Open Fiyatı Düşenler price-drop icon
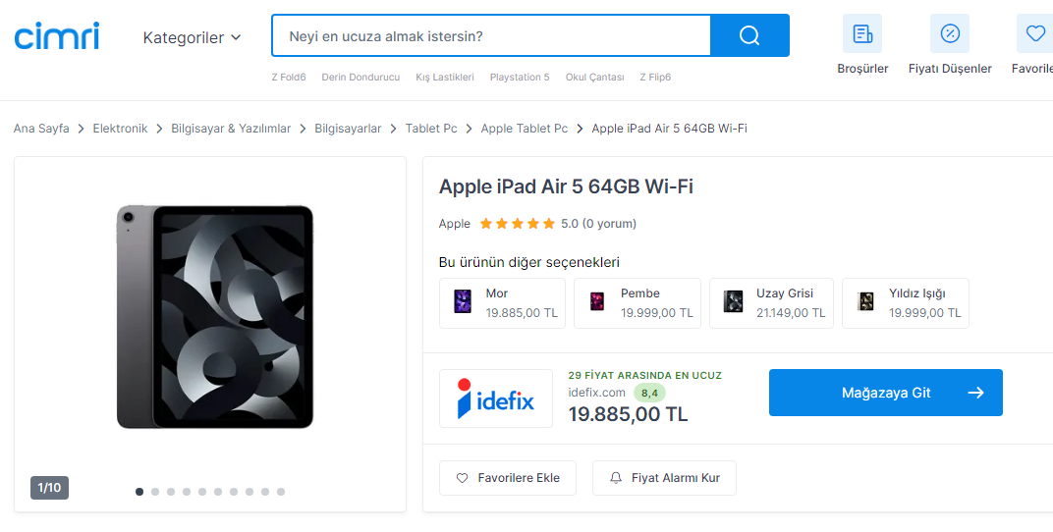This screenshot has height=532, width=1053. tap(950, 34)
